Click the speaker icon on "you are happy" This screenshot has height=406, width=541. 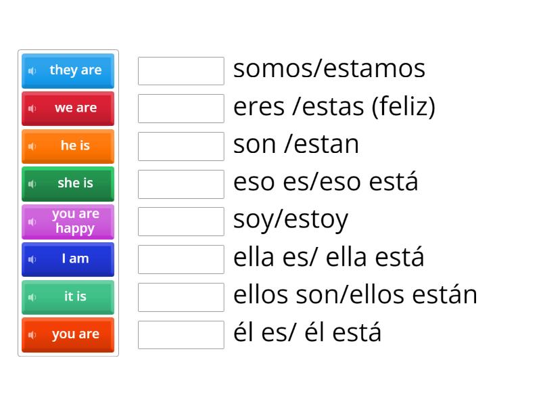(x=32, y=221)
